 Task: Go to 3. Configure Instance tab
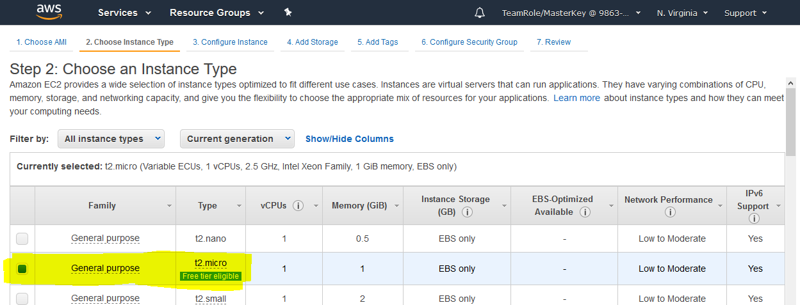coord(230,42)
